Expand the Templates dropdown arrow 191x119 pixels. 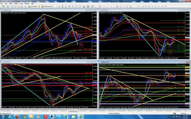(94, 6)
